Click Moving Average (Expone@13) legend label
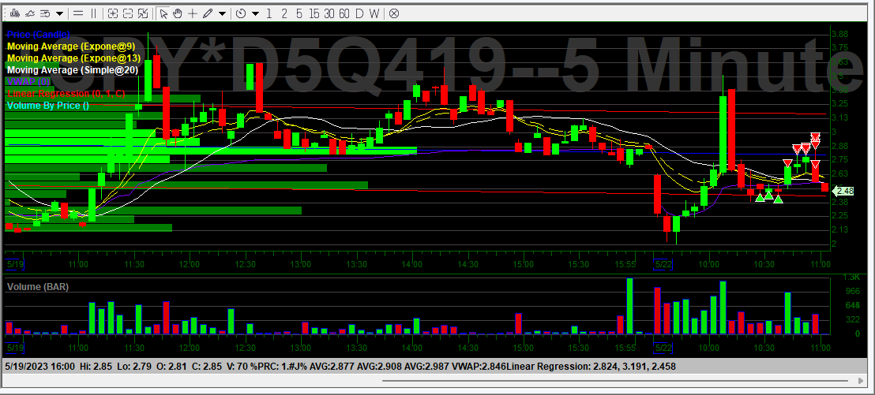The image size is (875, 395). [x=73, y=58]
